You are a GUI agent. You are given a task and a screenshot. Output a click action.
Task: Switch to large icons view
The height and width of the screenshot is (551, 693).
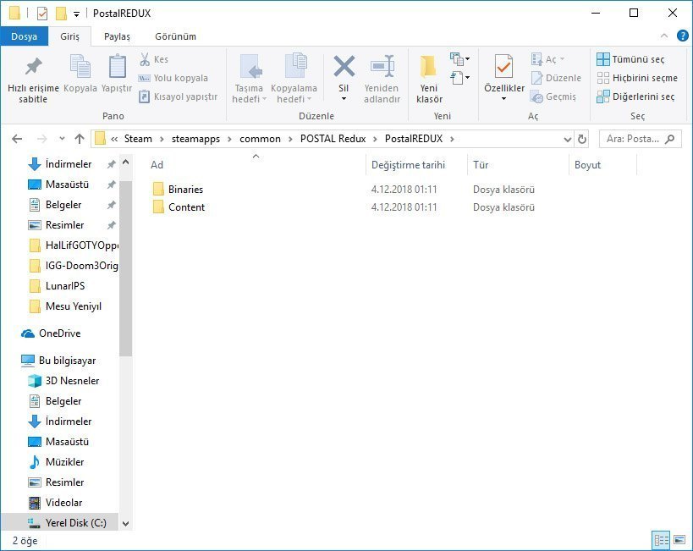coord(679,540)
